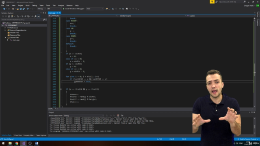260x146 pixels.
Task: Click the Save icon in toolbar
Action: point(21,9)
